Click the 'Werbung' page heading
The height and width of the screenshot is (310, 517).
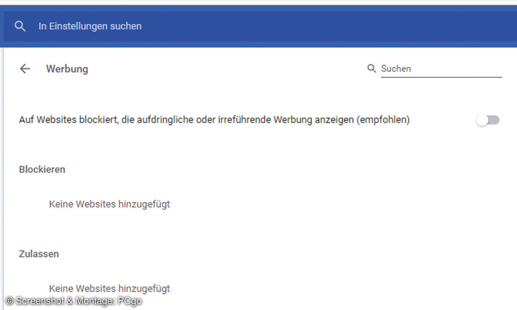(x=67, y=69)
